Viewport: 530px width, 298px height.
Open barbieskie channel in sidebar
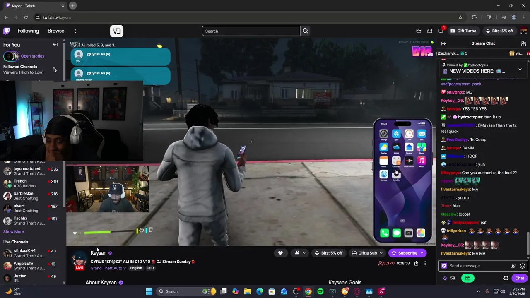click(x=31, y=196)
